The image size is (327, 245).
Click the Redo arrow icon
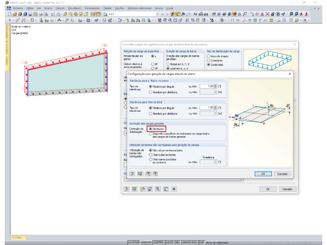[x=59, y=14]
